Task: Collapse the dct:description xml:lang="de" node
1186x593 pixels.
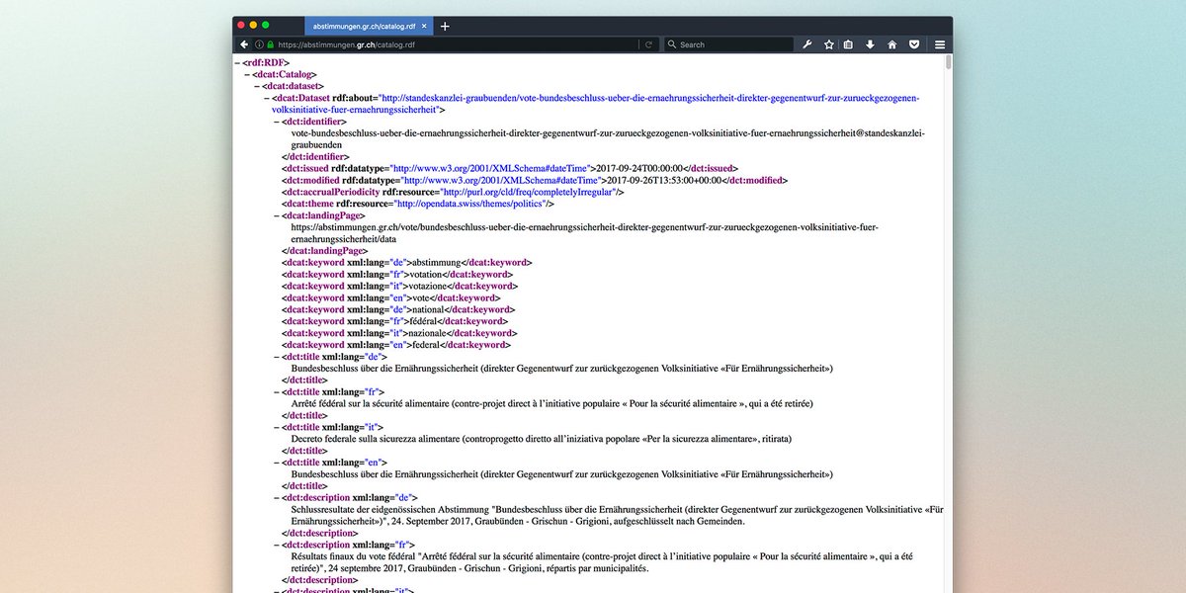Action: point(277,498)
